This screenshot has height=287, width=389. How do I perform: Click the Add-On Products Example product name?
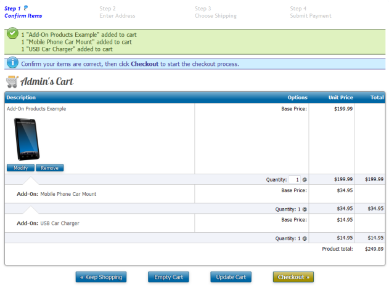coord(36,109)
